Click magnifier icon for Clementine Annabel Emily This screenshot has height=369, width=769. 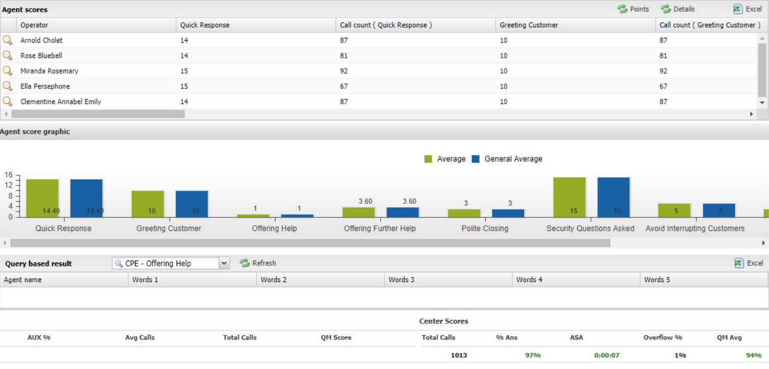tap(7, 101)
